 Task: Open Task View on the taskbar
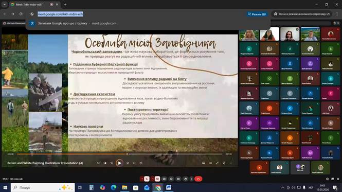pos(80,188)
